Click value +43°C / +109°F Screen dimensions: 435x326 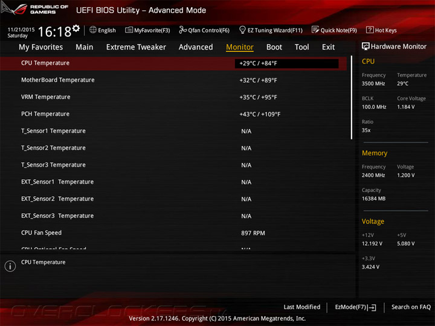(x=260, y=114)
